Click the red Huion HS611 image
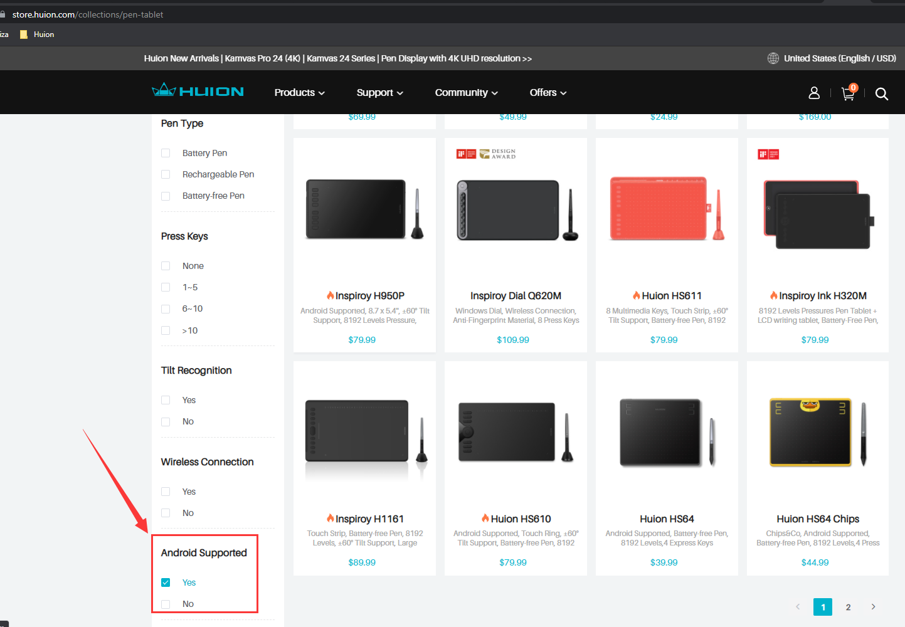This screenshot has height=627, width=905. pos(667,209)
